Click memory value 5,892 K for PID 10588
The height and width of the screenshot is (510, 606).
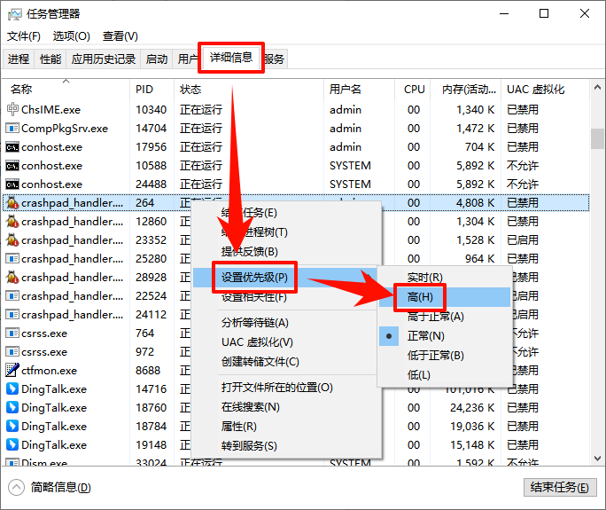475,166
